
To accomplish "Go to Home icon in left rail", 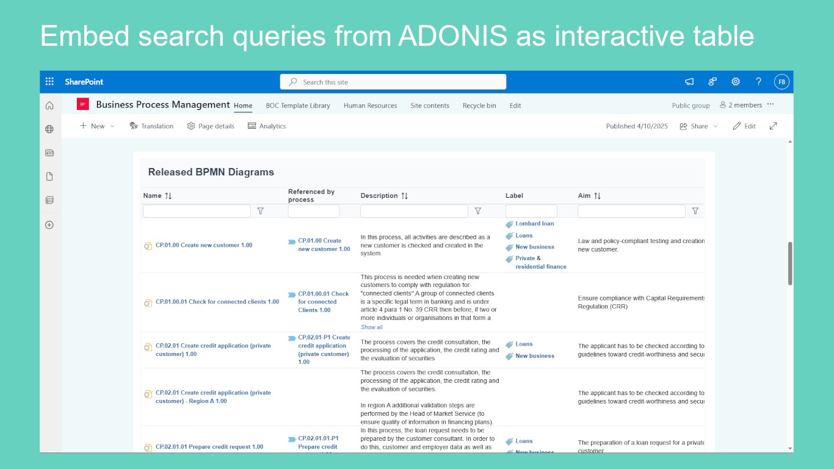I will coord(49,105).
